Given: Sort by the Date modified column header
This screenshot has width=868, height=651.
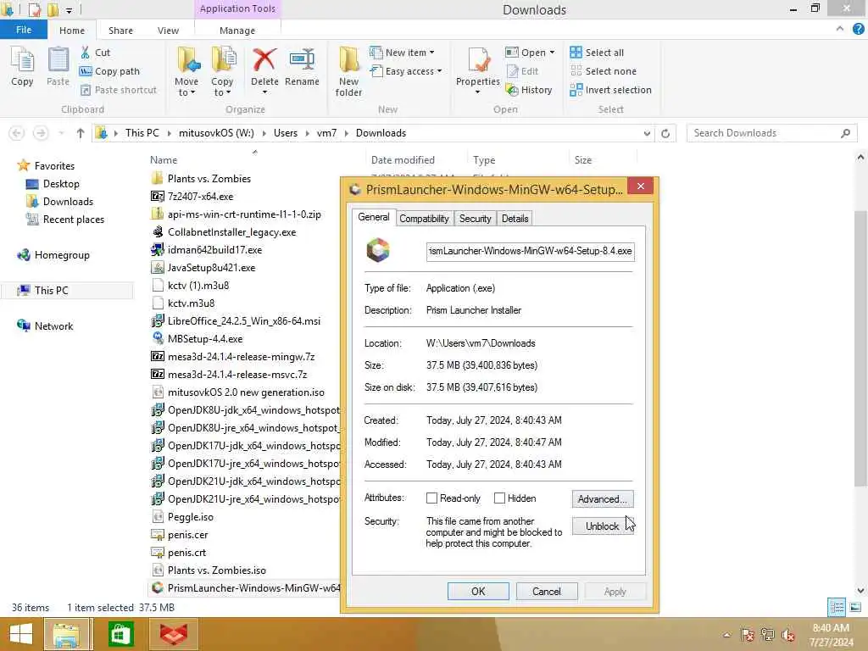Looking at the screenshot, I should [x=403, y=160].
